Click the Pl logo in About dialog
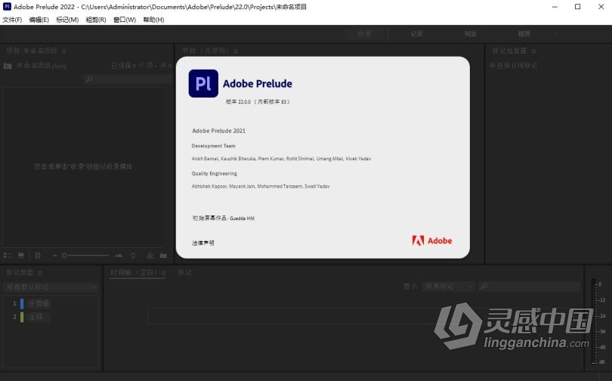612x381 pixels. coord(203,84)
